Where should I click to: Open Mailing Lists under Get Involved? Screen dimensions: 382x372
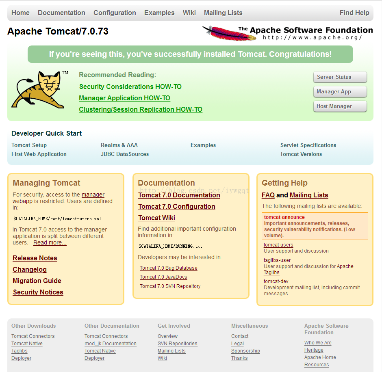click(x=171, y=351)
